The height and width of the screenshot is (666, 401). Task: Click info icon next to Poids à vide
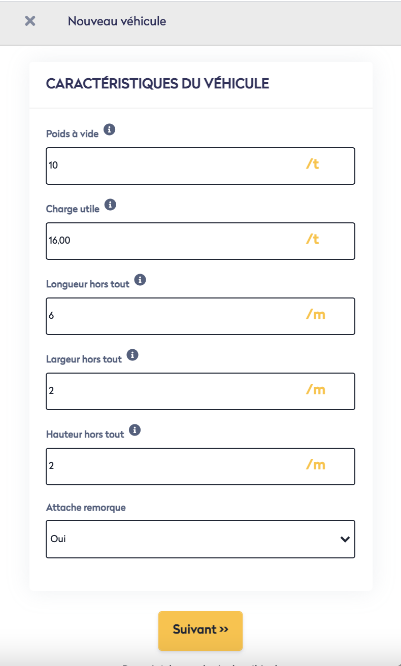pyautogui.click(x=109, y=129)
